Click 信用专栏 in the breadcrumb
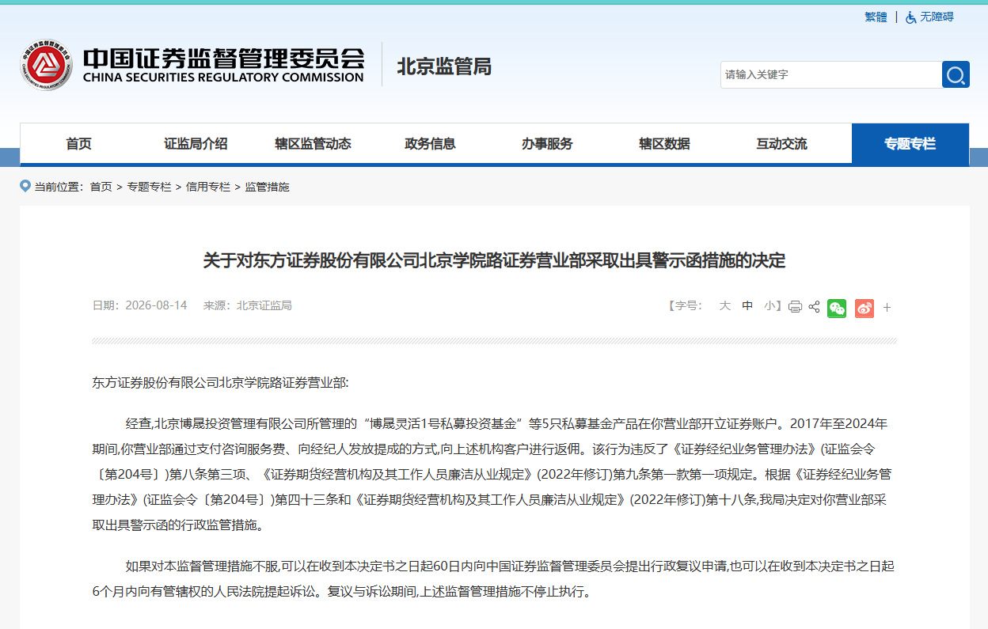Image resolution: width=988 pixels, height=629 pixels. point(208,187)
